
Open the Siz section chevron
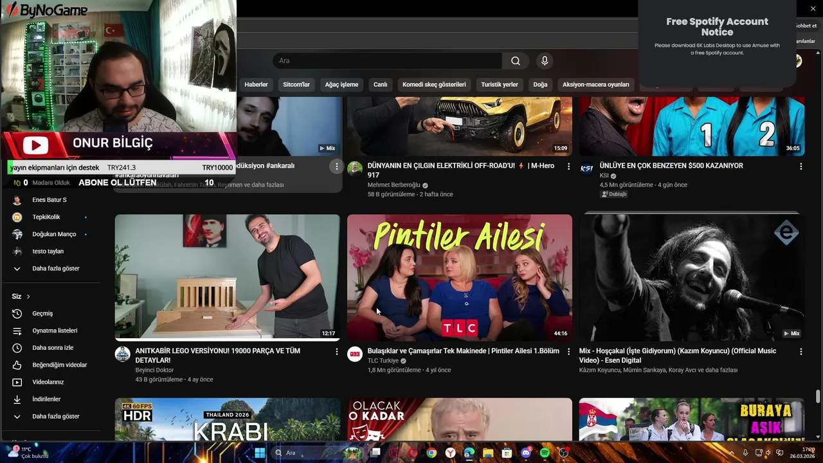click(28, 296)
